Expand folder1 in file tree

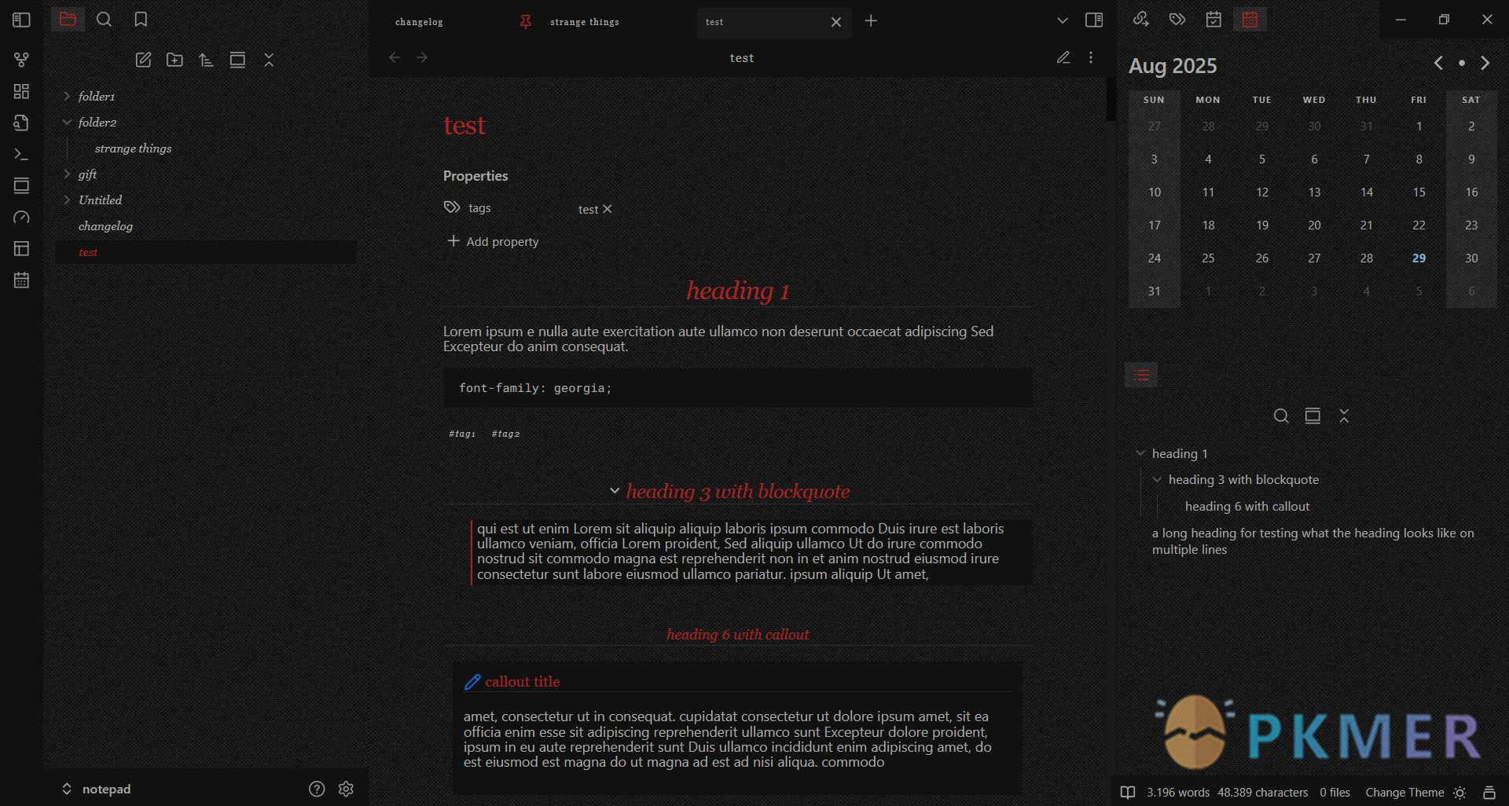click(67, 96)
